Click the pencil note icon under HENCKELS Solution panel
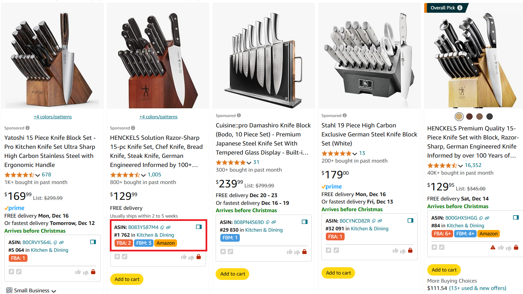The width and height of the screenshot is (523, 294). (x=125, y=257)
